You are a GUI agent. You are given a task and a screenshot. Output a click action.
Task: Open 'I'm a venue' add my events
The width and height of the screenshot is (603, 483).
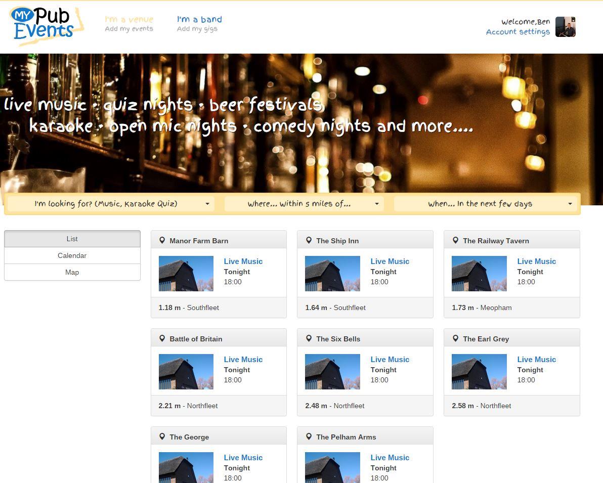click(x=129, y=24)
